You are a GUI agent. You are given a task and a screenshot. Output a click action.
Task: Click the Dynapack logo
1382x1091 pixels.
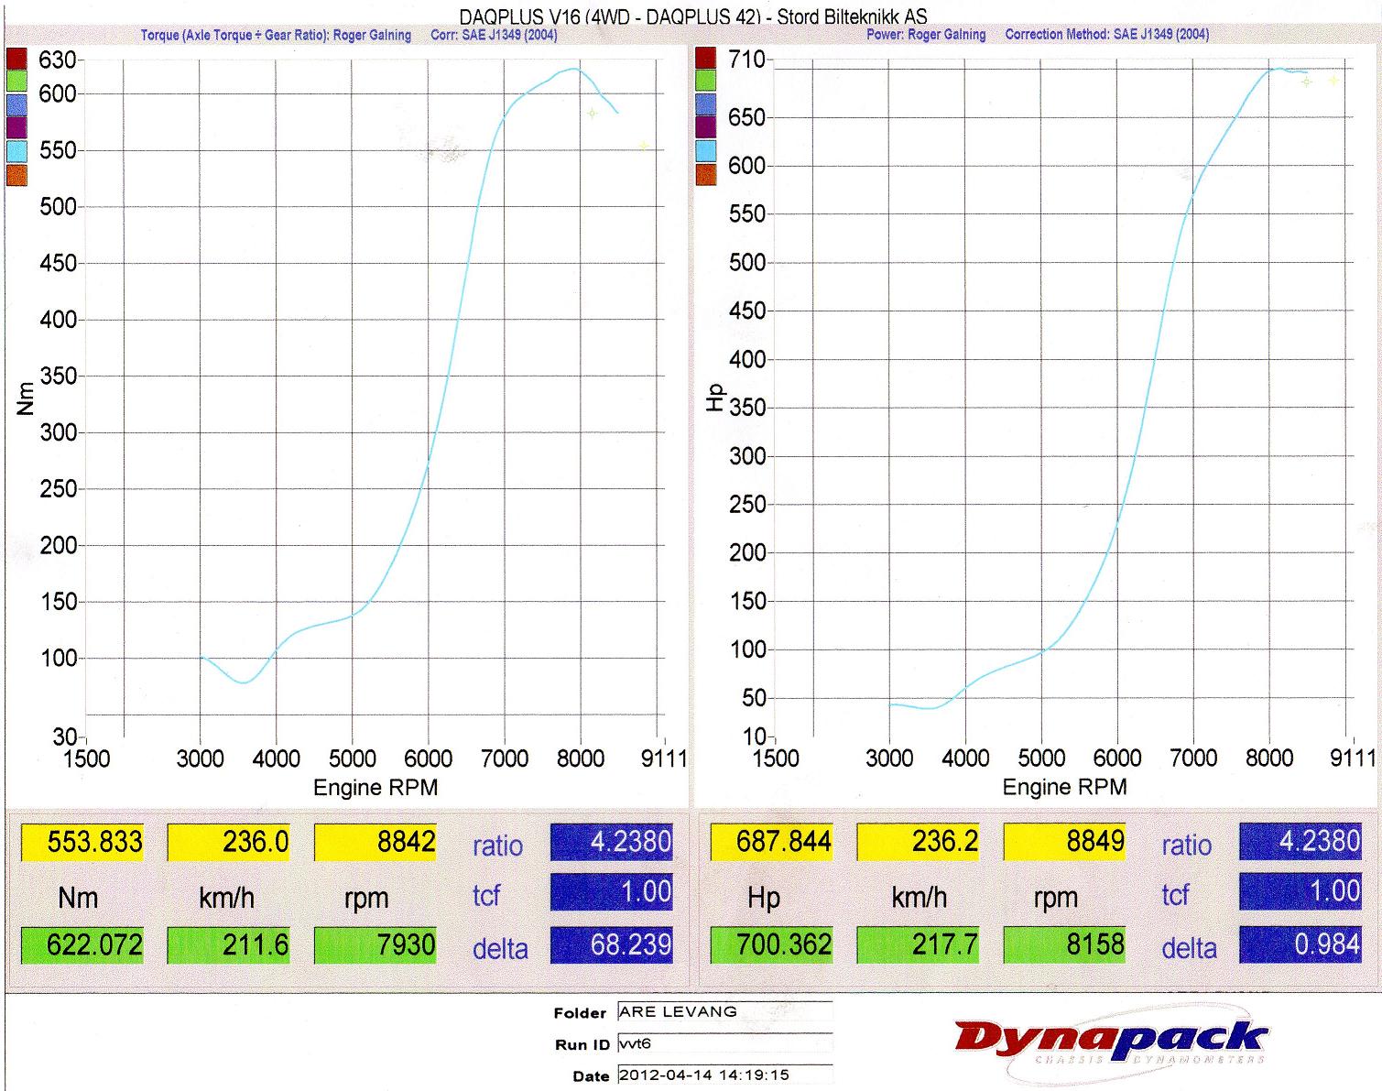tap(1110, 1042)
